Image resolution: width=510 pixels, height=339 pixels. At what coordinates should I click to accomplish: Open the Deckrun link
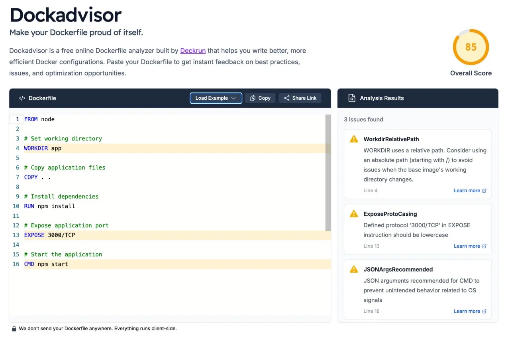[193, 51]
